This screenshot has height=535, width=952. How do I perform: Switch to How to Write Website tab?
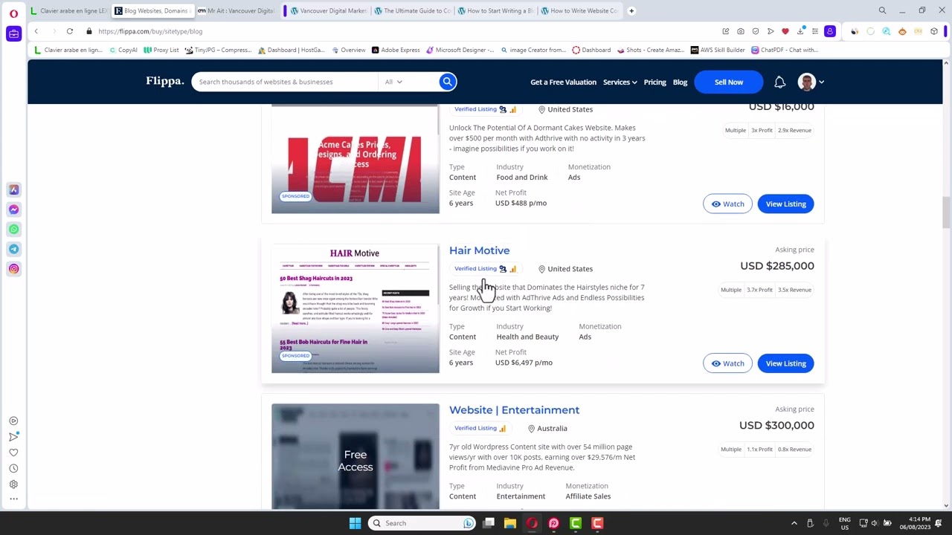579,10
